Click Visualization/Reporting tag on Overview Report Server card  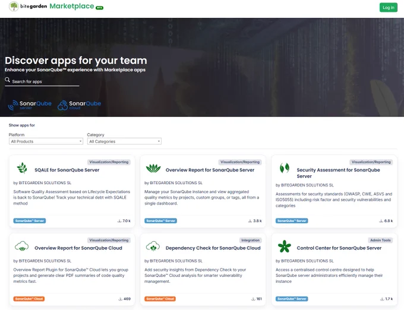pos(240,162)
